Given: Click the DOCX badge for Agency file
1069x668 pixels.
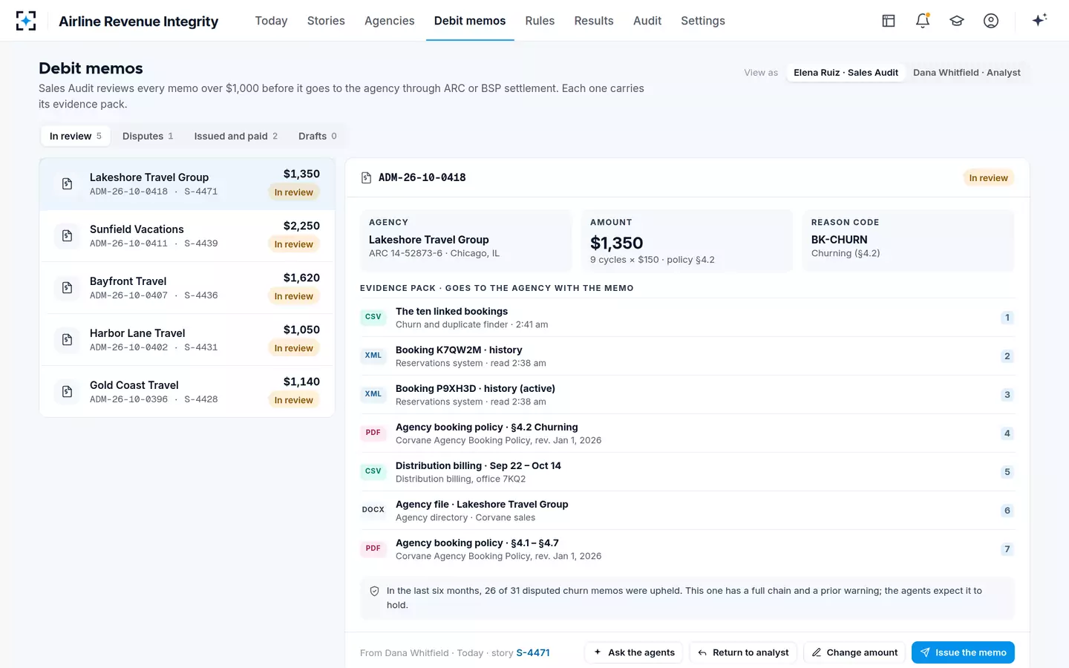Looking at the screenshot, I should coord(373,510).
